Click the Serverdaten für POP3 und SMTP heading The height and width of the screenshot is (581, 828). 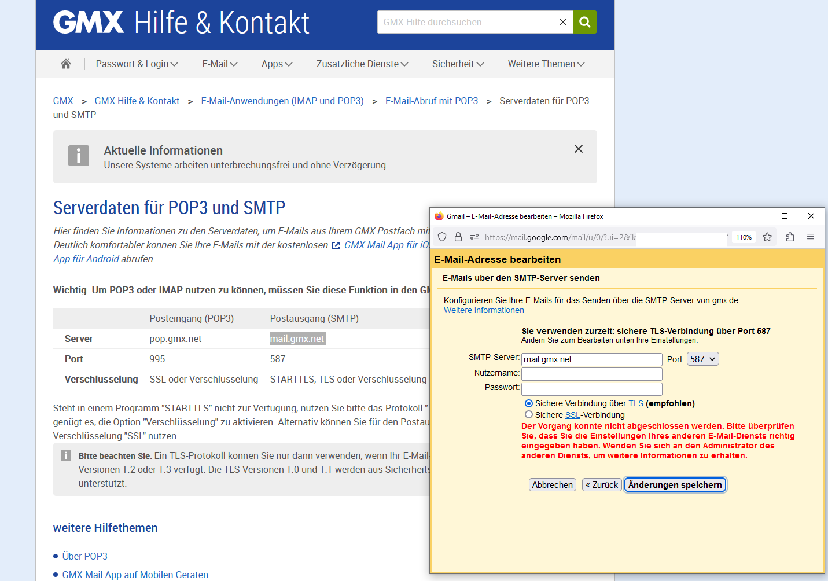[170, 208]
